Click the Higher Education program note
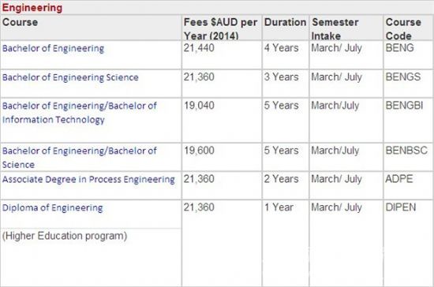 [x=65, y=236]
